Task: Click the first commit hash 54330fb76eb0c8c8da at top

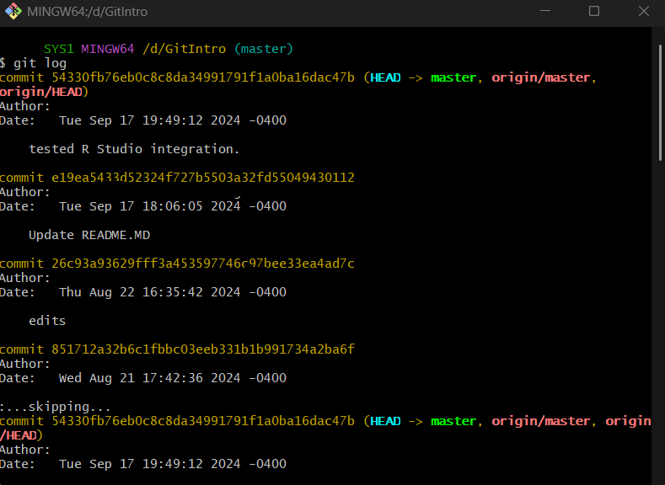Action: tap(203, 77)
